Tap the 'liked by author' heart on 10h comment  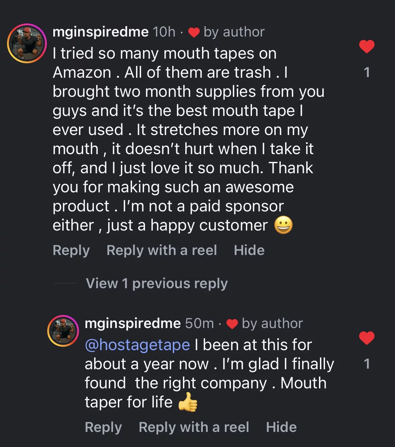[x=194, y=33]
